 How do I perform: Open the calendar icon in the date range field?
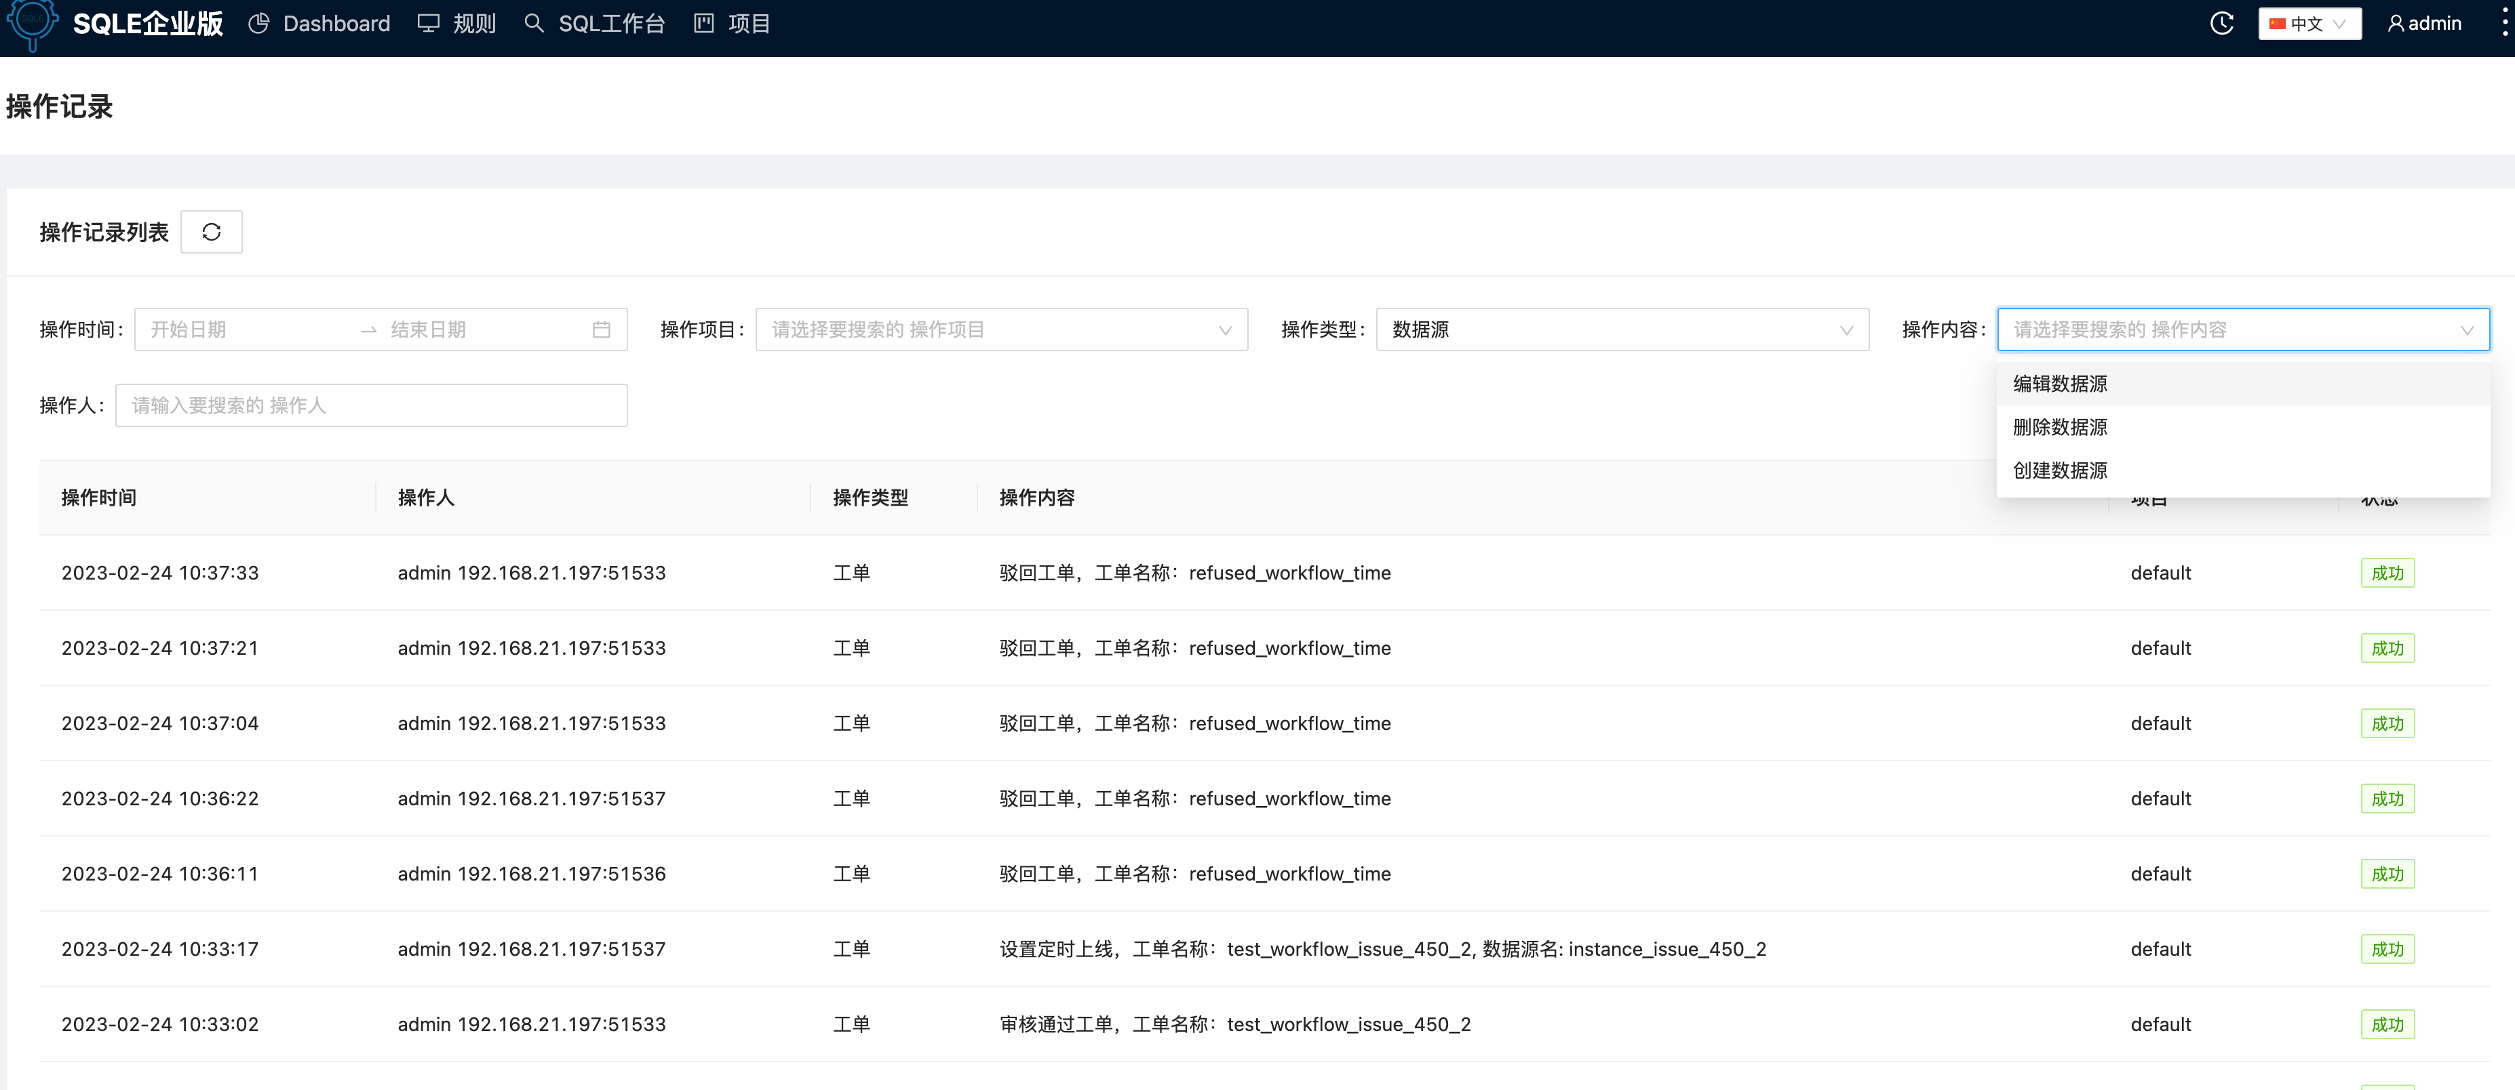(602, 329)
